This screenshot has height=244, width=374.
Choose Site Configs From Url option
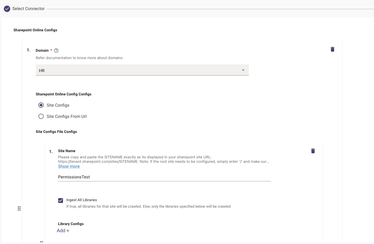(41, 116)
